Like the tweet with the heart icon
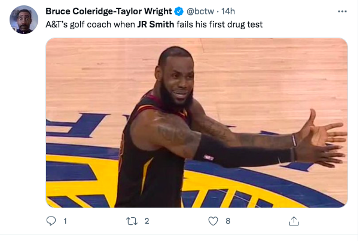360x241 pixels. pos(213,221)
